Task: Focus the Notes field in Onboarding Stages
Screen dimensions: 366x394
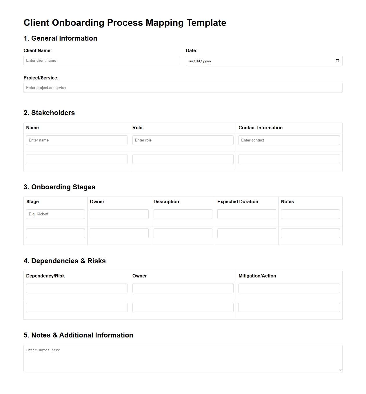Action: tap(310, 214)
